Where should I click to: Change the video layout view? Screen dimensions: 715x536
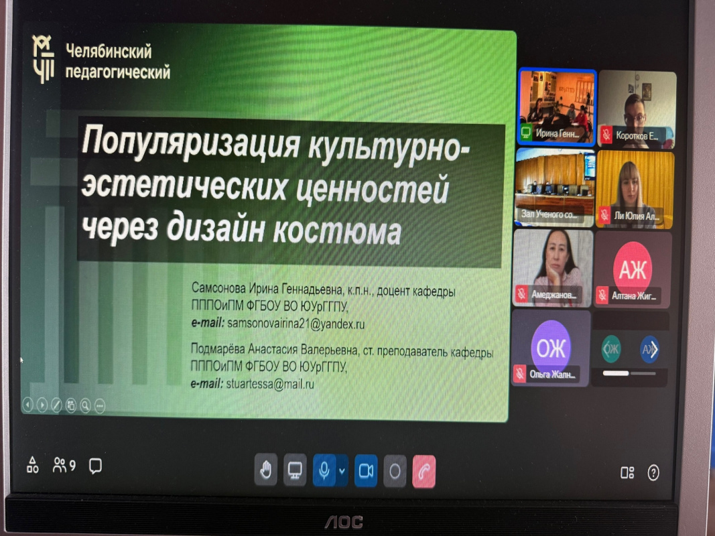[627, 473]
